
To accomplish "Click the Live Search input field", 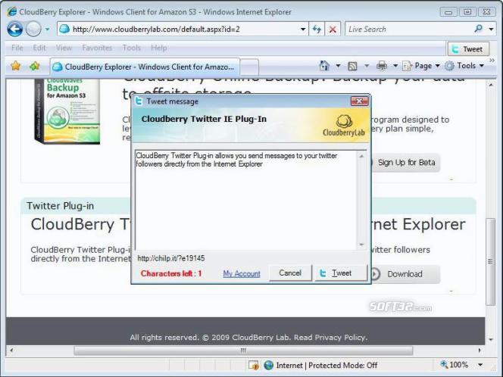I will tap(408, 29).
